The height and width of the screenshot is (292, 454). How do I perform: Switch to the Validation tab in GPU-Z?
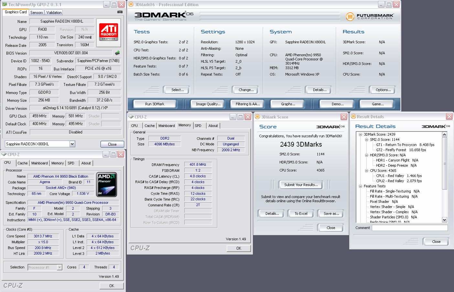coord(54,13)
